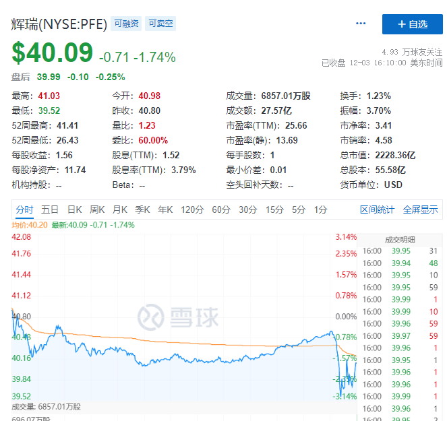Image resolution: width=447 pixels, height=421 pixels.
Task: Click the 委比 value 60.00%
Action: pos(153,140)
